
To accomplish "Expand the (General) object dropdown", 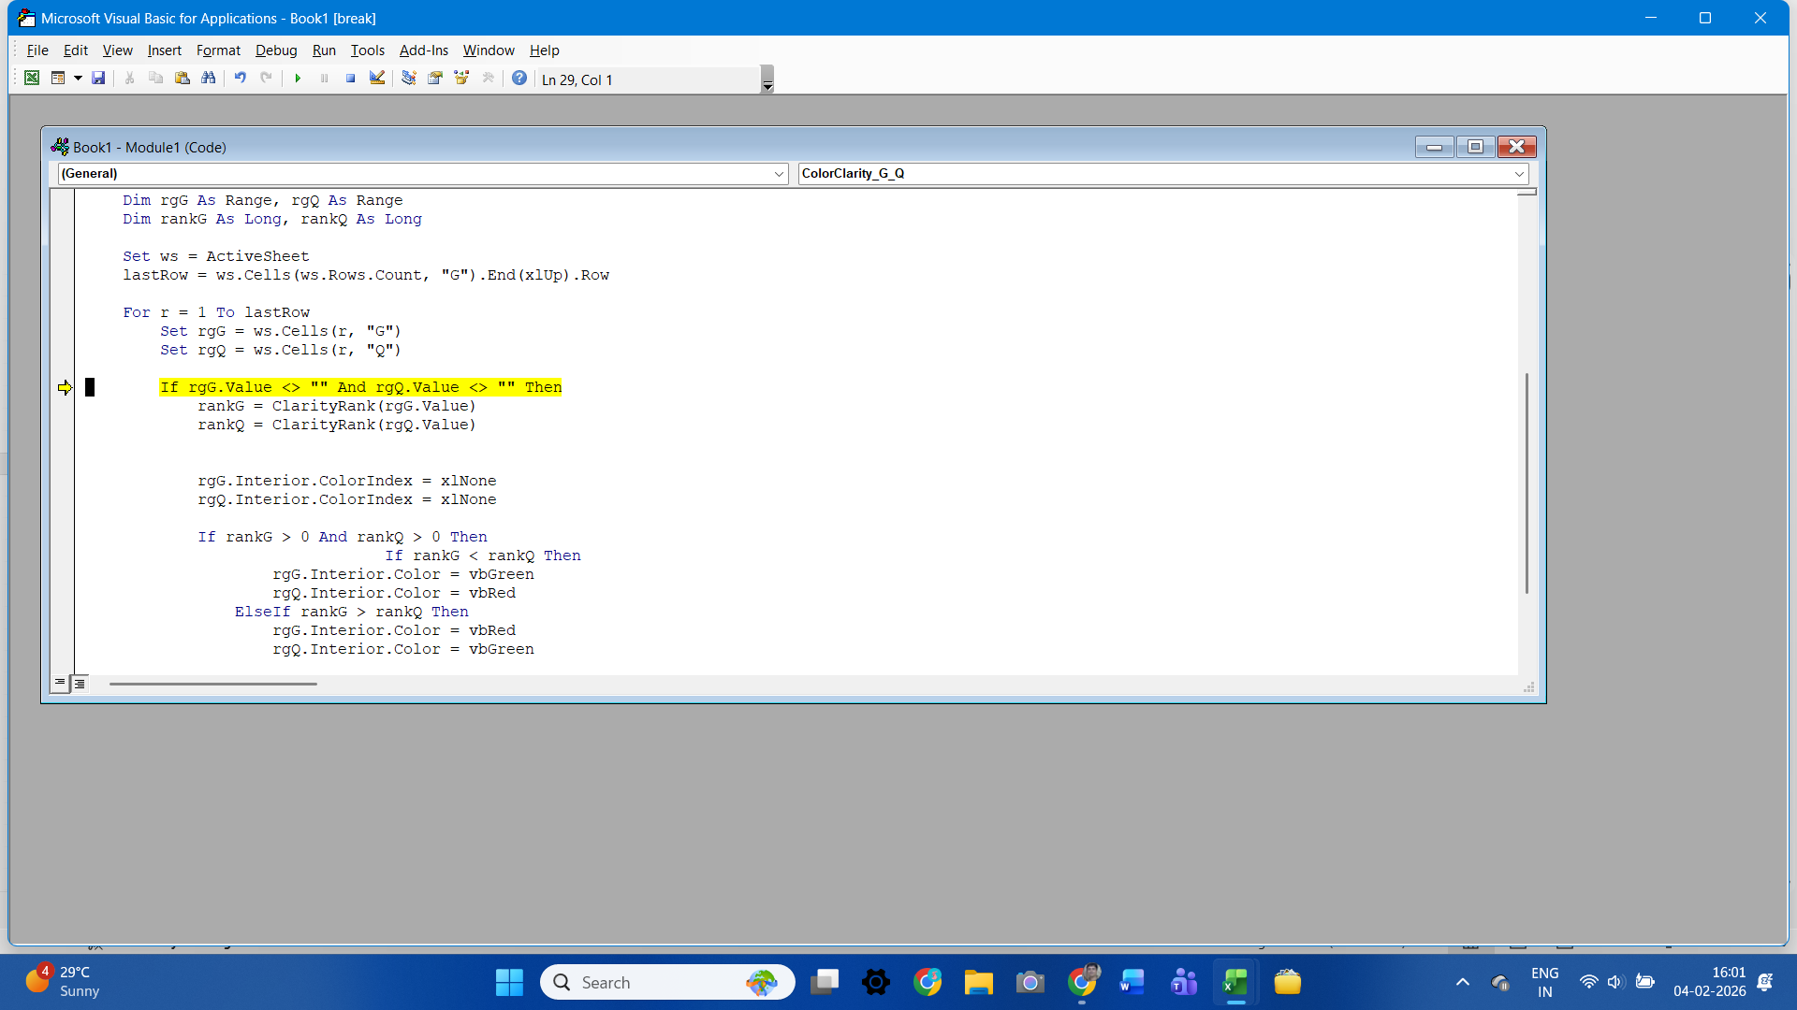I will (779, 174).
